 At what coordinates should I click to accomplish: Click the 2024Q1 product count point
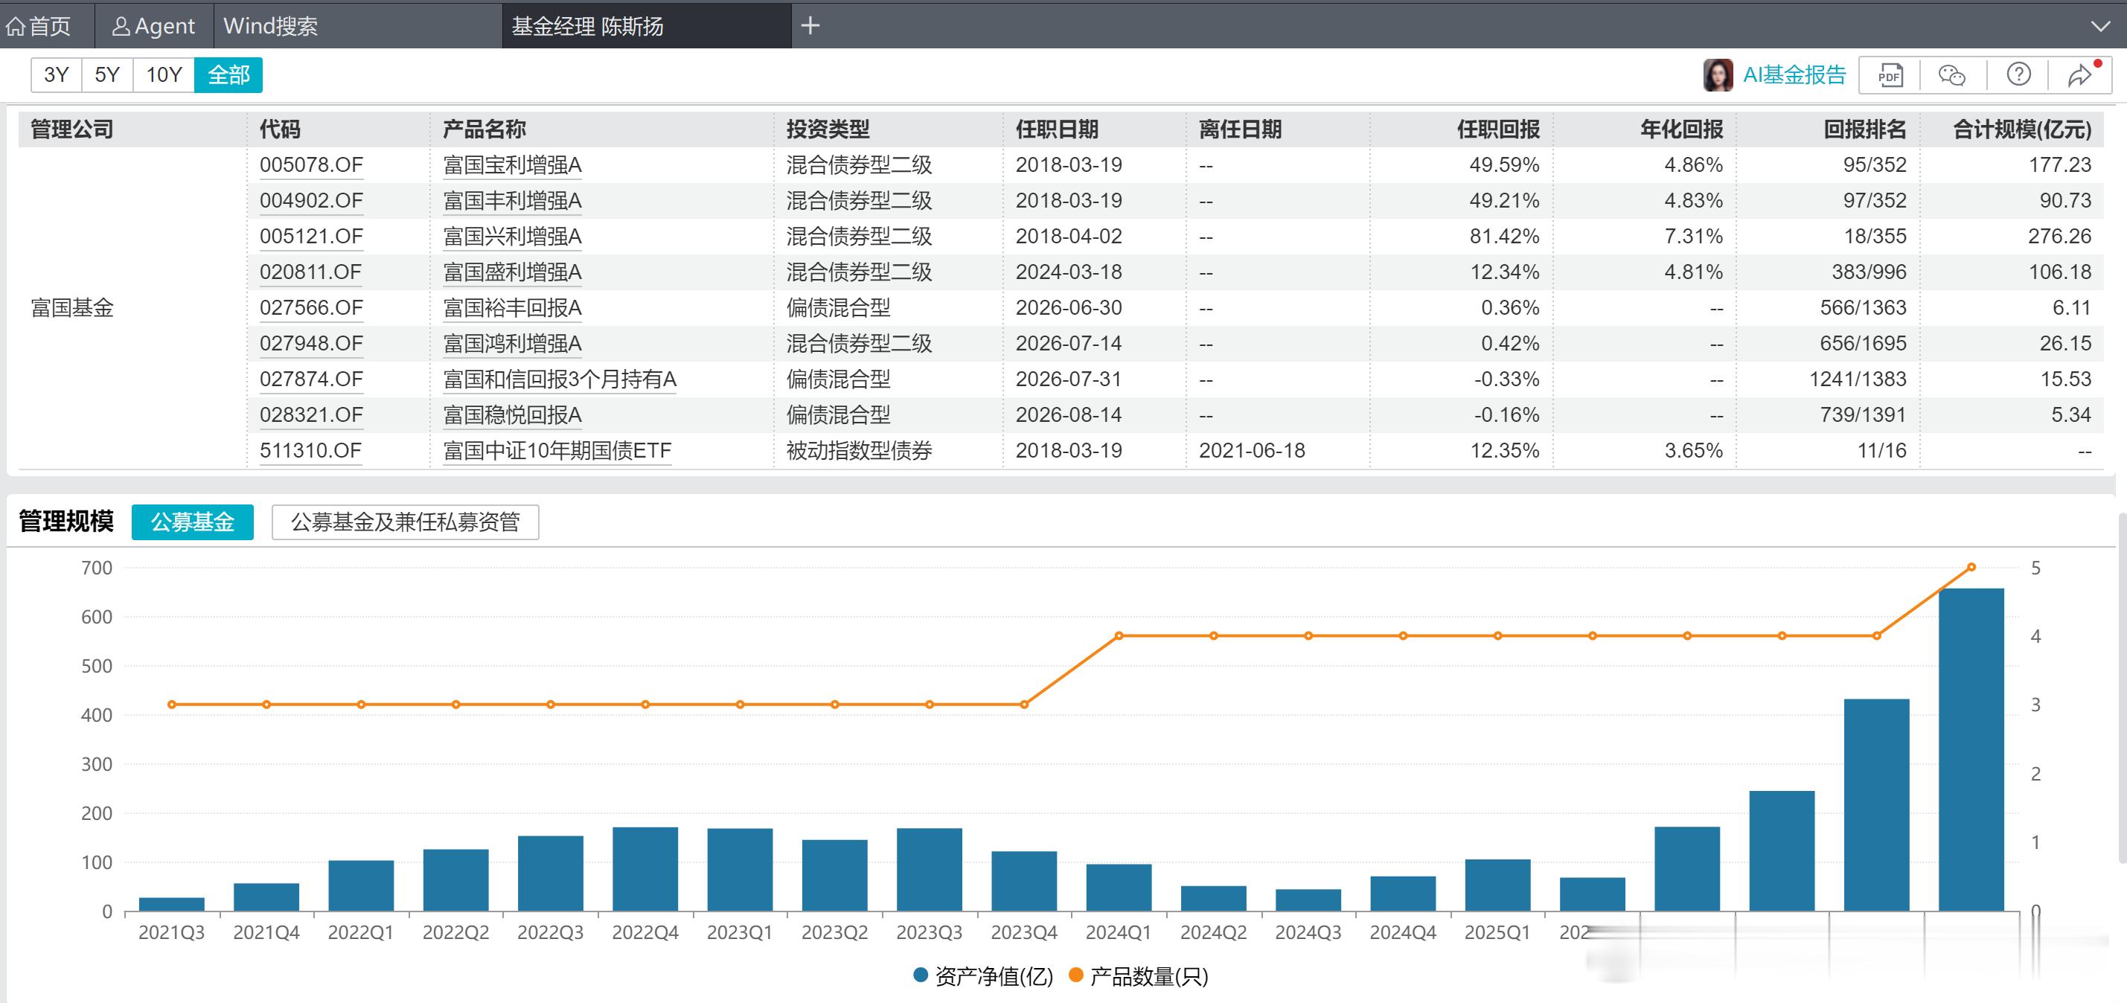click(x=1119, y=635)
